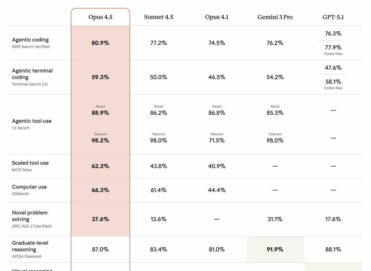371x271 pixels.
Task: Click Opus 4.5's 80.9% SWE-bench score
Action: coord(100,43)
